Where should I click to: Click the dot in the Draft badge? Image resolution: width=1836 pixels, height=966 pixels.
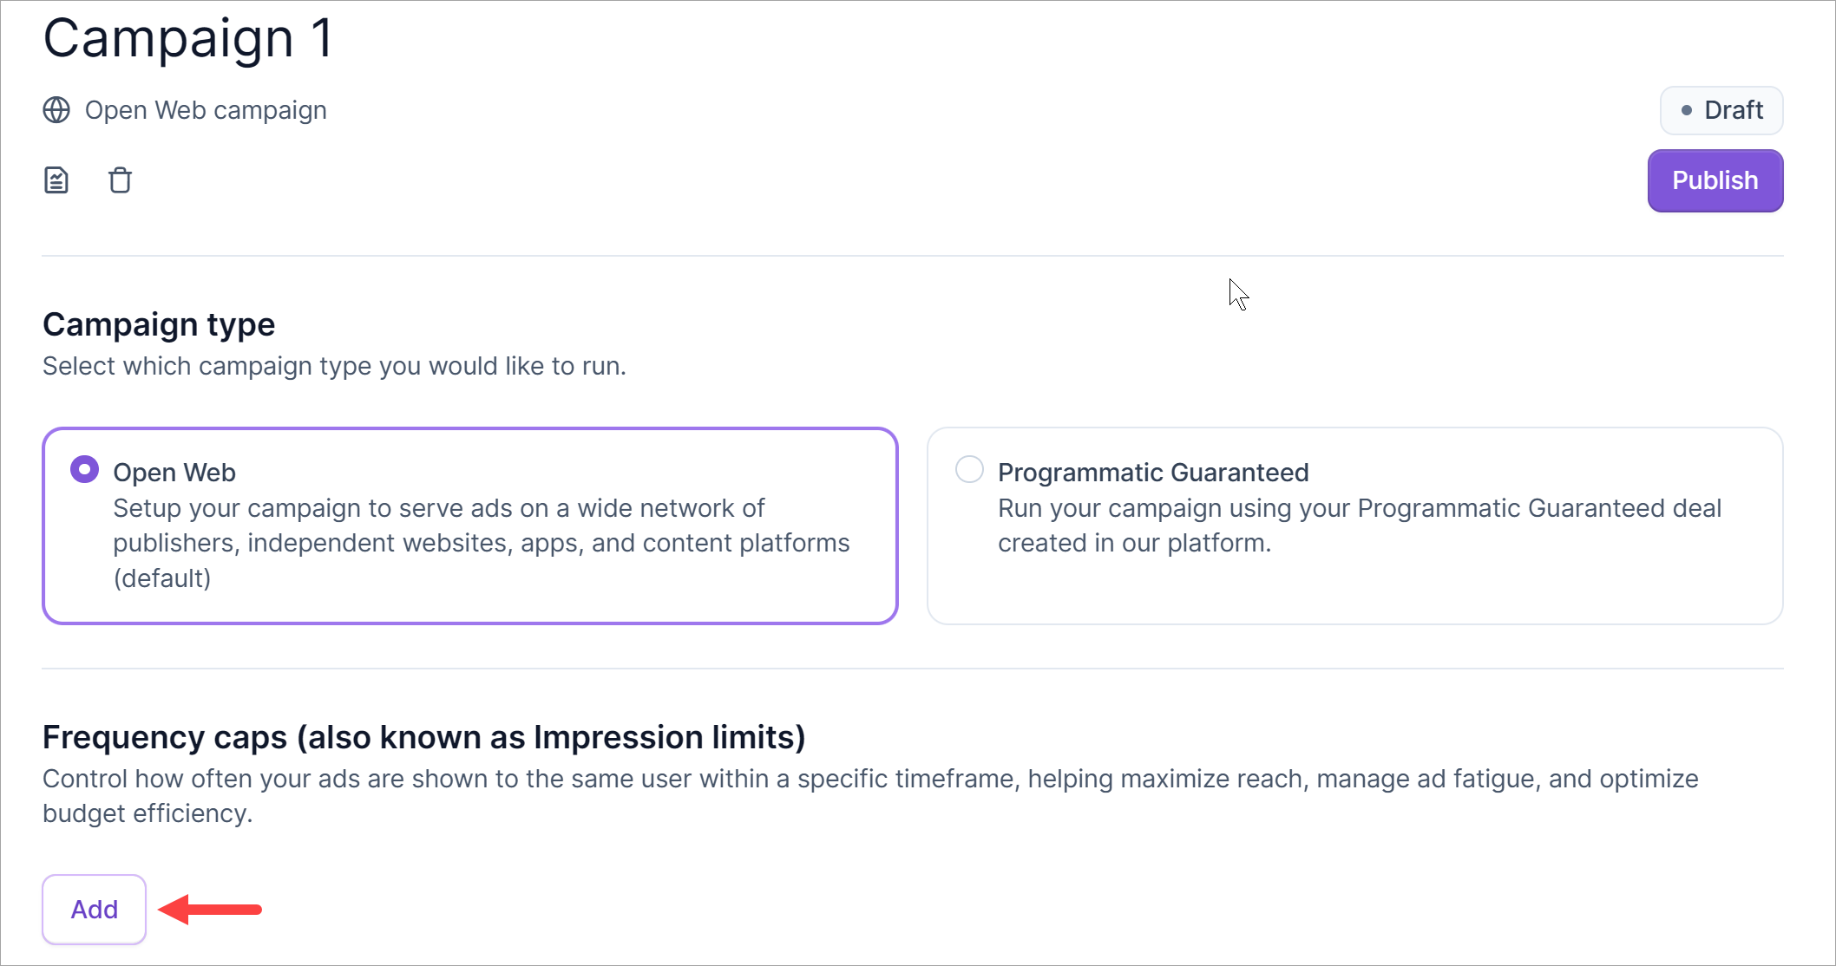tap(1686, 110)
